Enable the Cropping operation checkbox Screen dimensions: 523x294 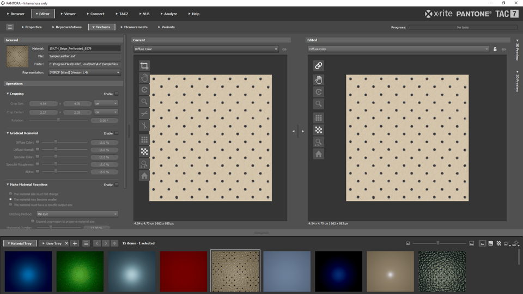(116, 94)
